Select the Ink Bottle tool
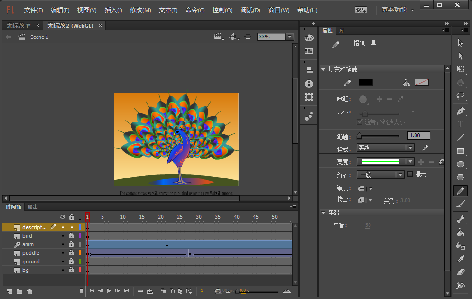Viewport: 472px width, 299px height. tap(460, 246)
